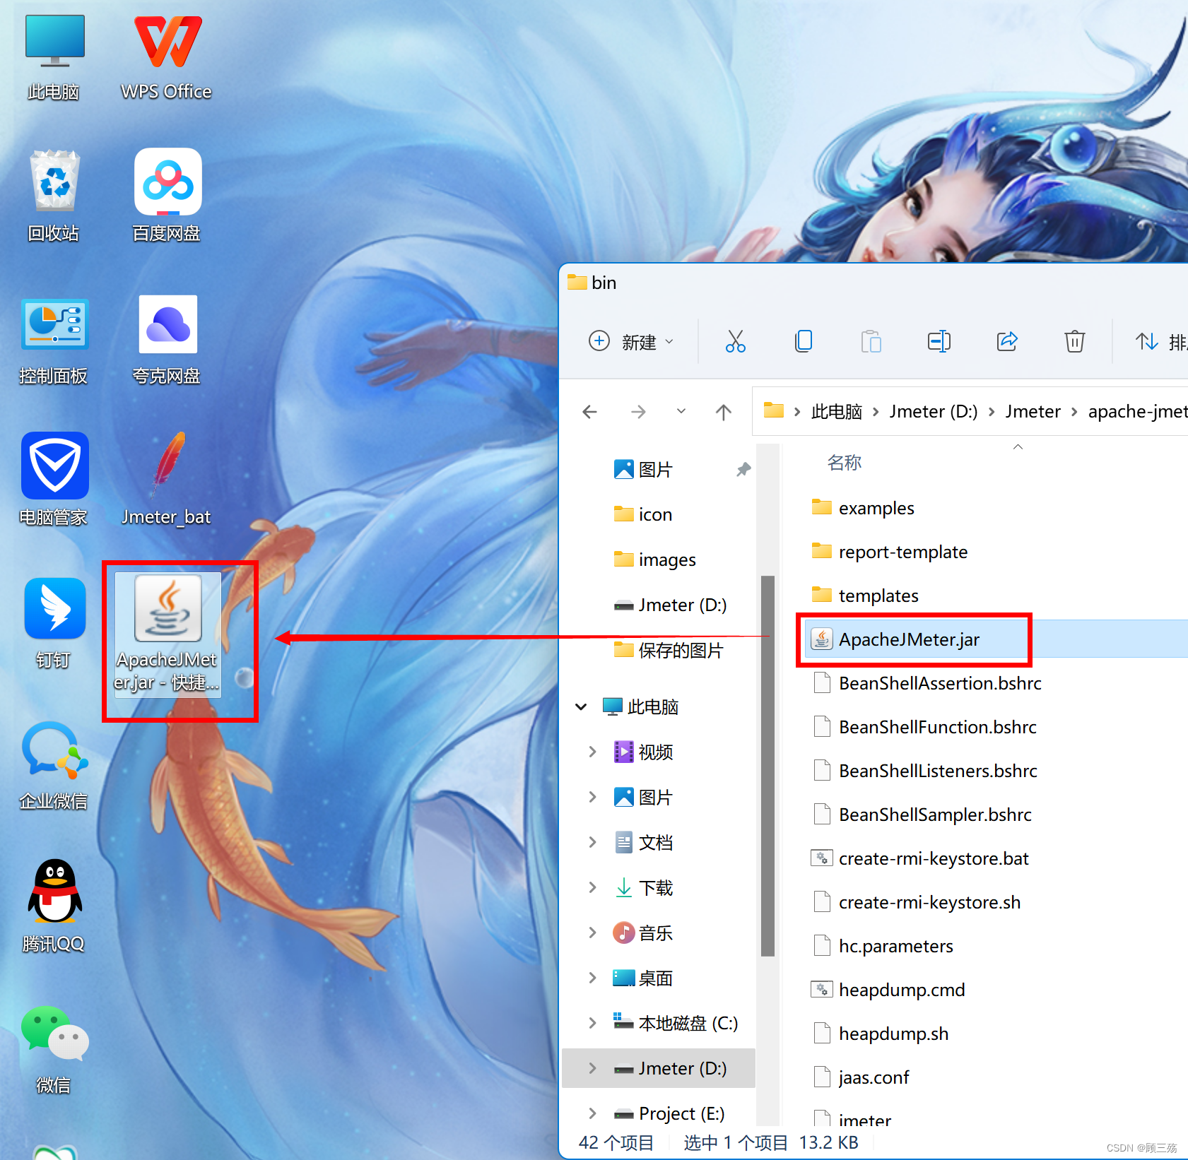Click the folder icon in the address bar
The width and height of the screenshot is (1188, 1160).
tap(774, 410)
